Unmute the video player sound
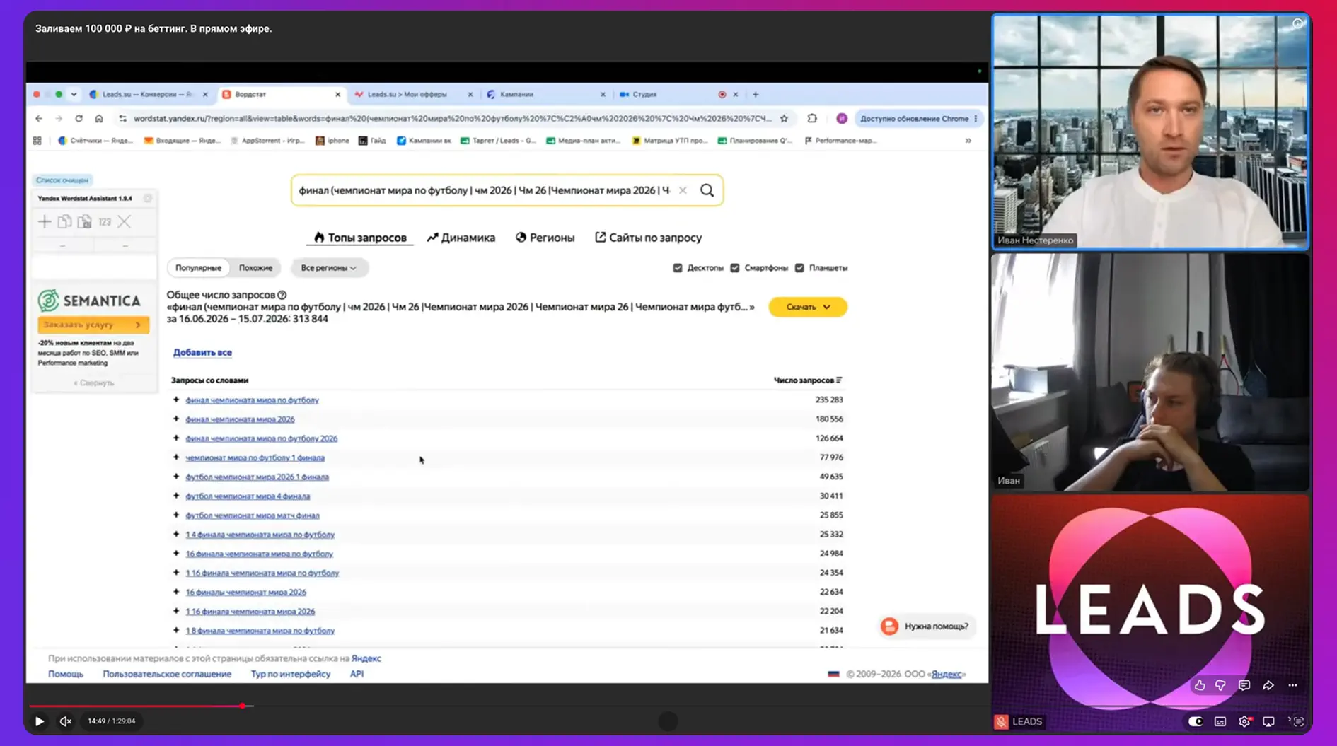Screen dimensions: 1337x746 pos(65,721)
